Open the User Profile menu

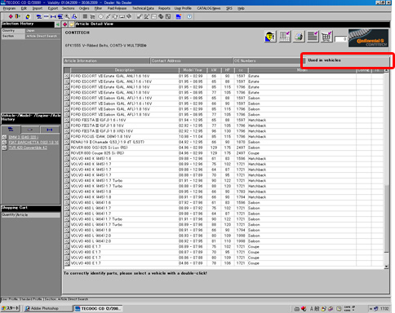[183, 8]
